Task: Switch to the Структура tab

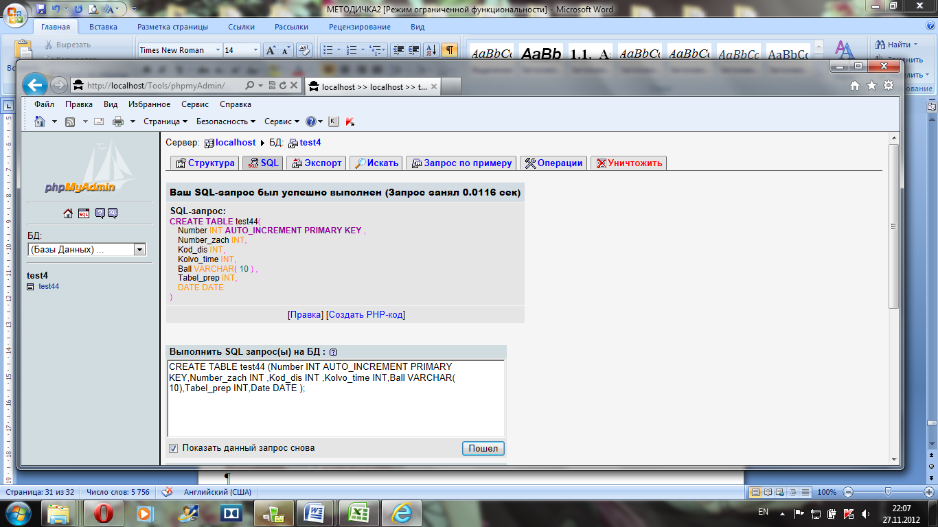Action: point(205,163)
